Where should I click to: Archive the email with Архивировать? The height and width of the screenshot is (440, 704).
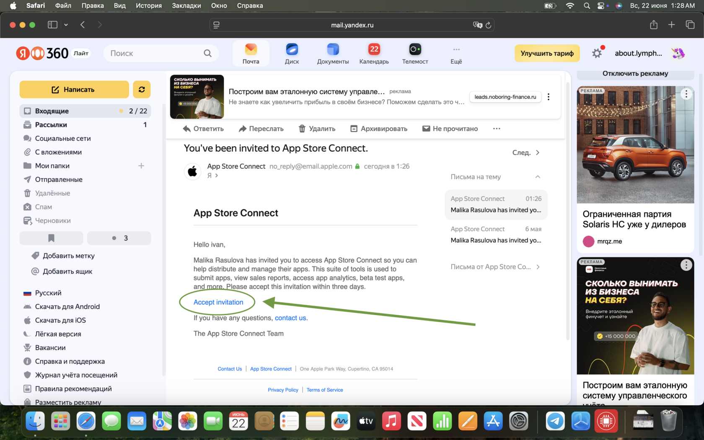click(x=379, y=129)
